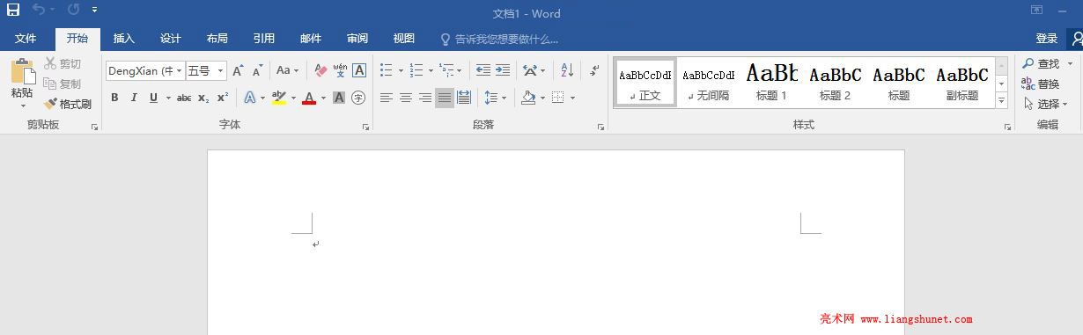Open the underline style dropdown arrow
The height and width of the screenshot is (335, 1083).
pyautogui.click(x=167, y=98)
